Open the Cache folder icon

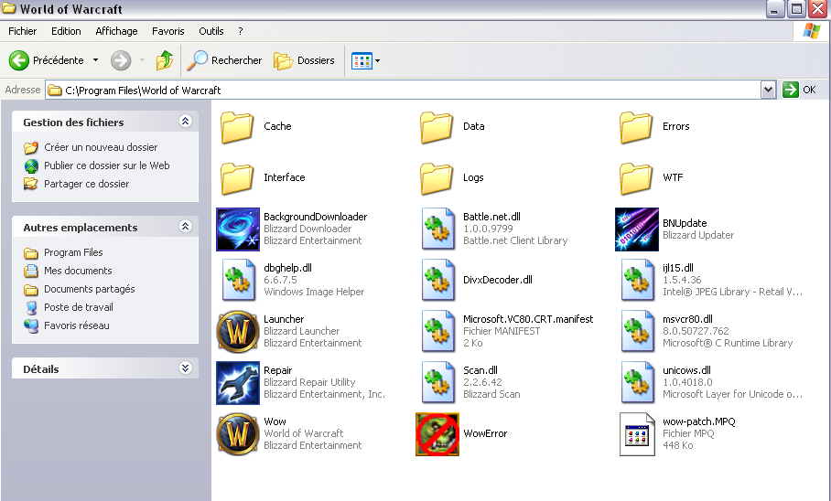click(237, 127)
